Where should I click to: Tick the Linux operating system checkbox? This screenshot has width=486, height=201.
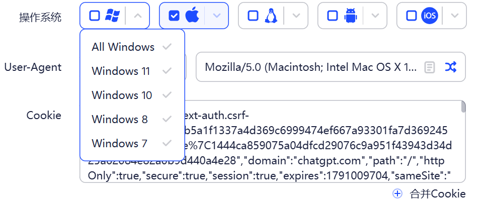point(253,16)
